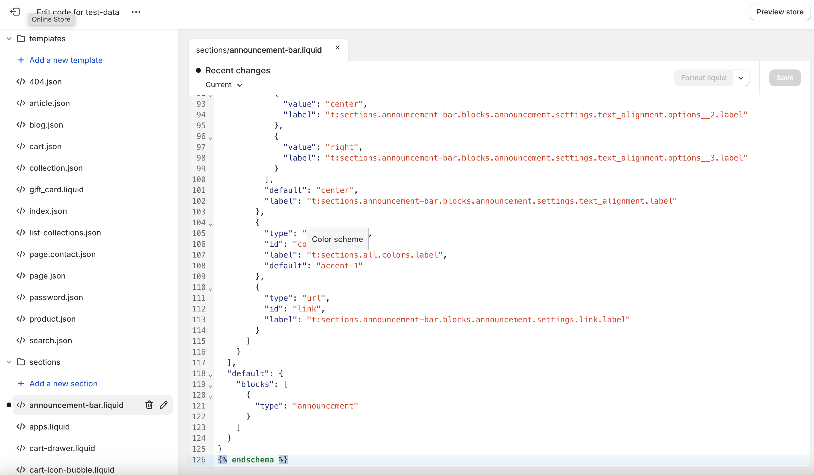Open the Format liquid dropdown arrow
This screenshot has height=475, width=814.
[741, 78]
